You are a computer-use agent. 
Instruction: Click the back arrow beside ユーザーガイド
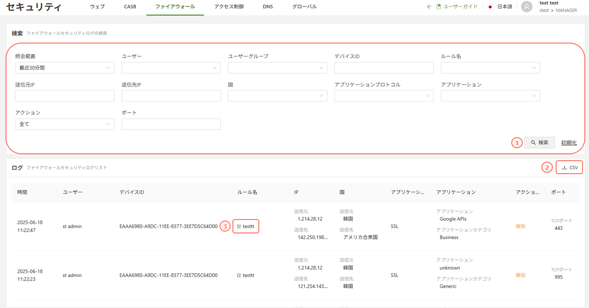(429, 7)
